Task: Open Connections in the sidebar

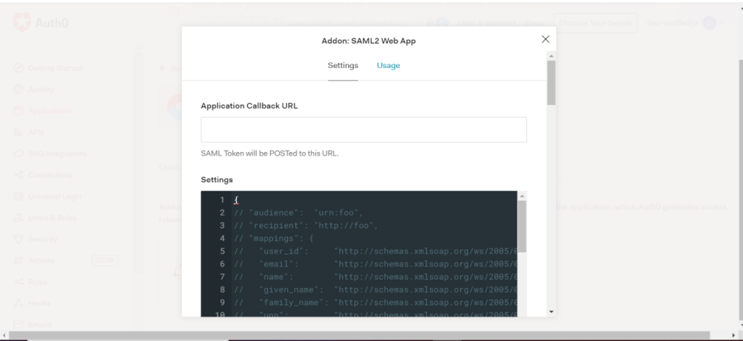Action: pos(50,175)
